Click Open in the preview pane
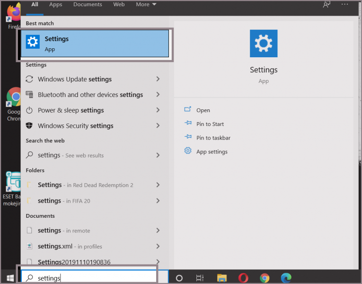Screen dimensions: 362x284 tap(203, 110)
